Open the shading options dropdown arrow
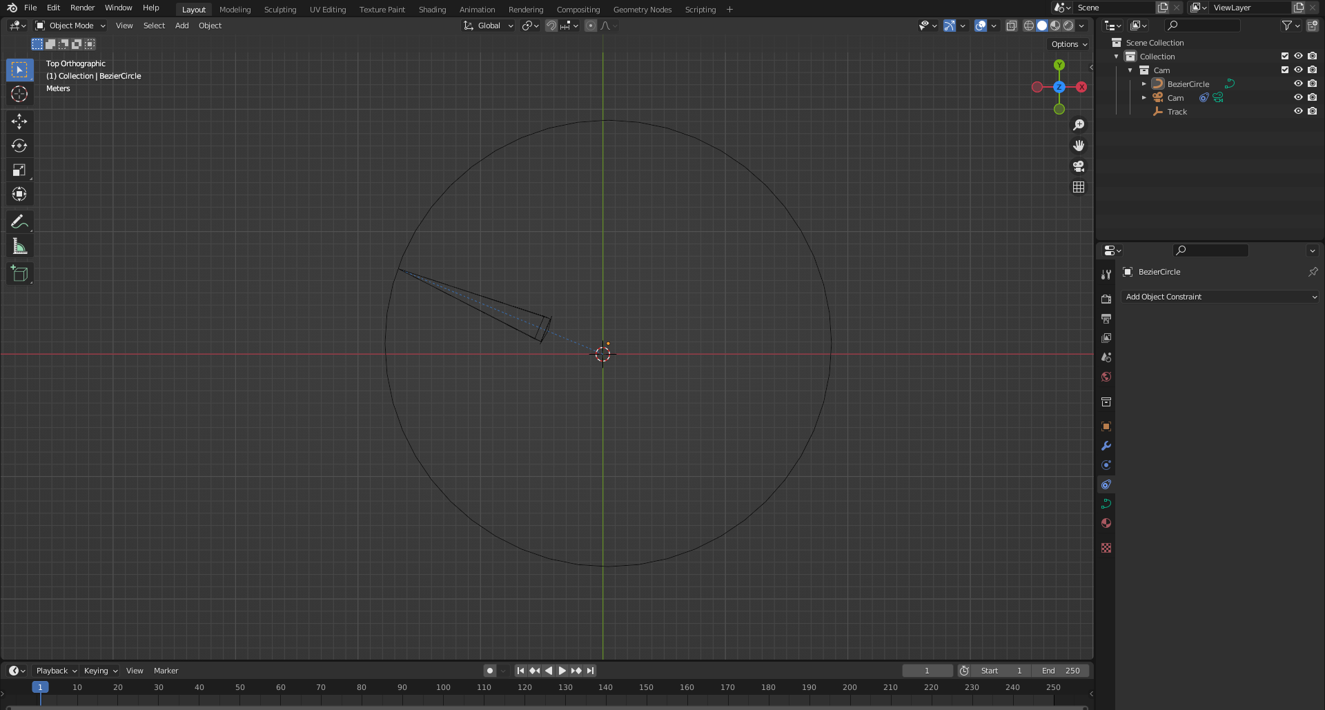 coord(1082,26)
